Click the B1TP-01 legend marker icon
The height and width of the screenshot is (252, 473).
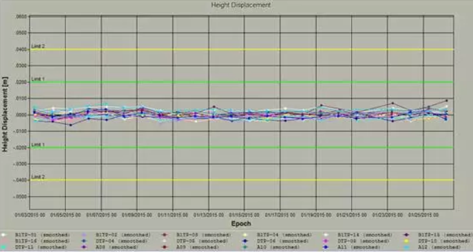click(3, 235)
